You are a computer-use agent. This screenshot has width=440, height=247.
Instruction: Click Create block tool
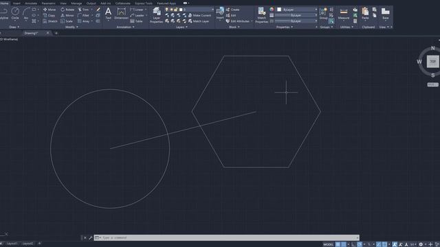click(233, 10)
